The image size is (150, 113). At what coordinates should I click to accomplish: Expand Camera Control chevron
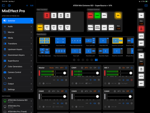31,72
